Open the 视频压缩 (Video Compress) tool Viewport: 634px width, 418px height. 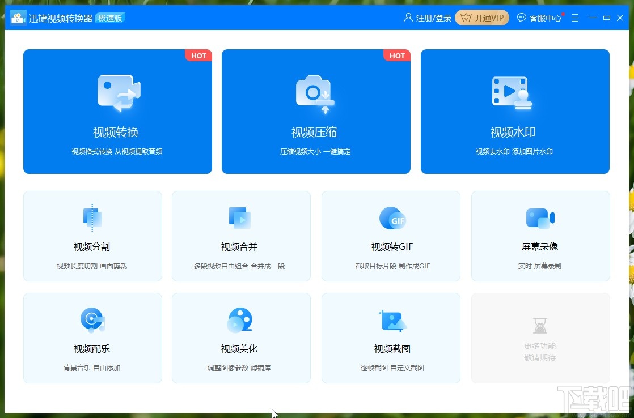(316, 112)
